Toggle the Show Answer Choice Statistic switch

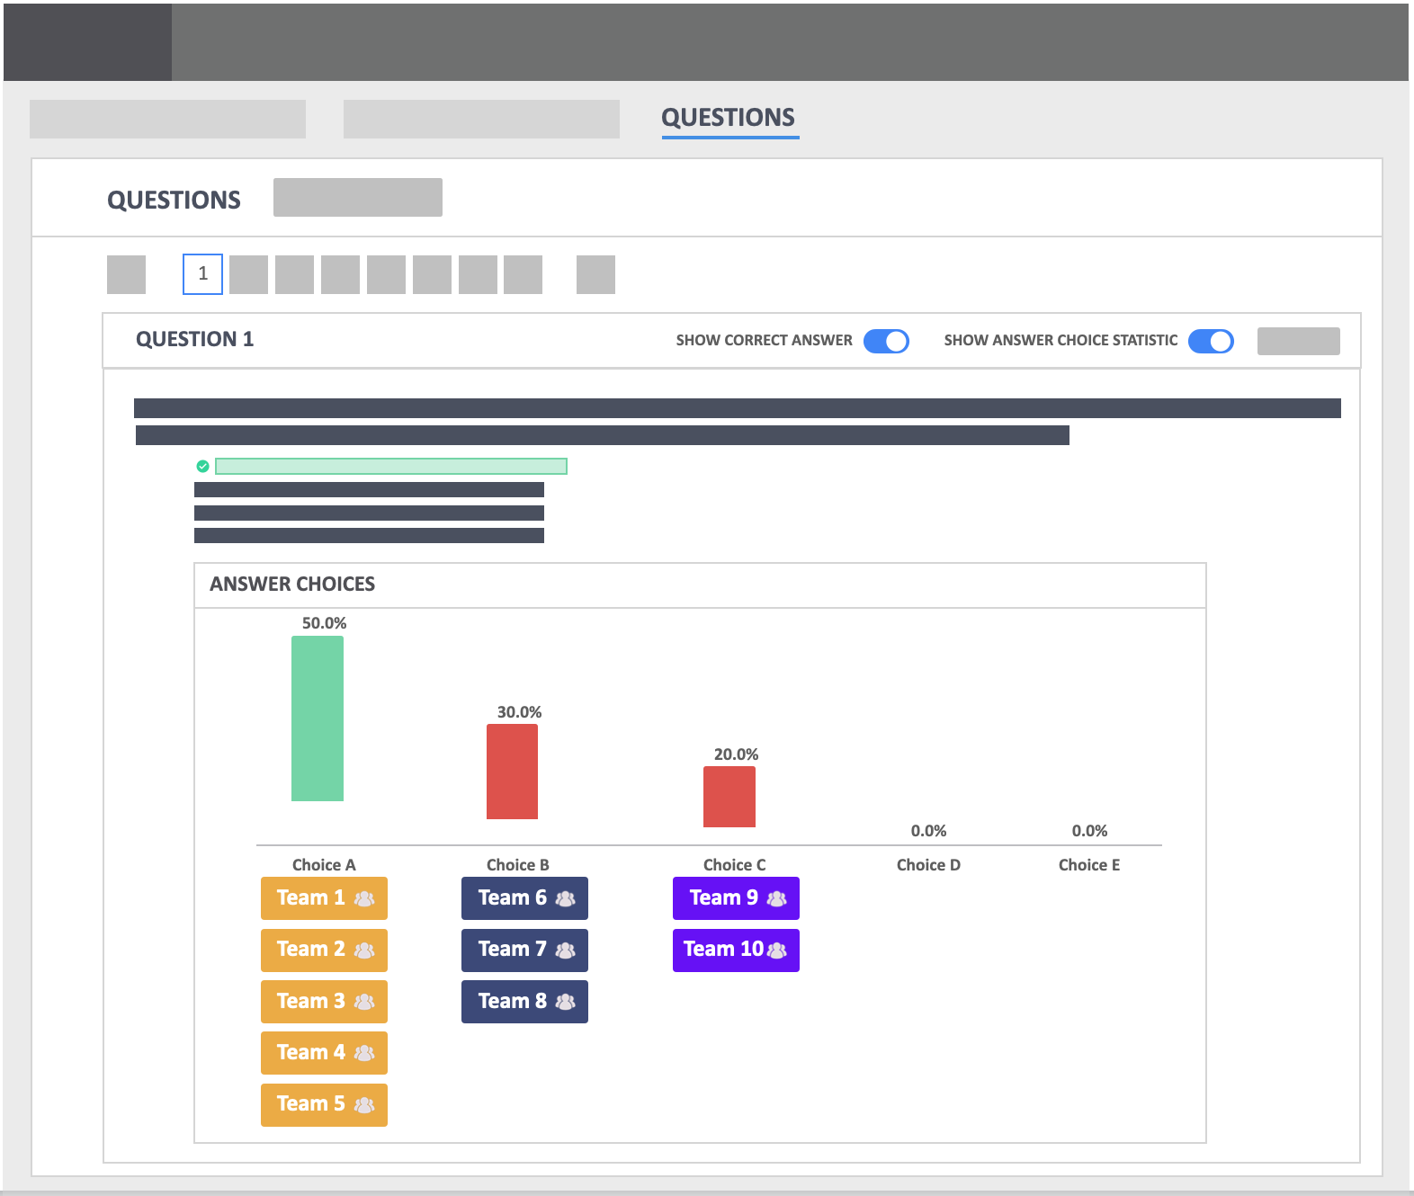click(x=1211, y=341)
